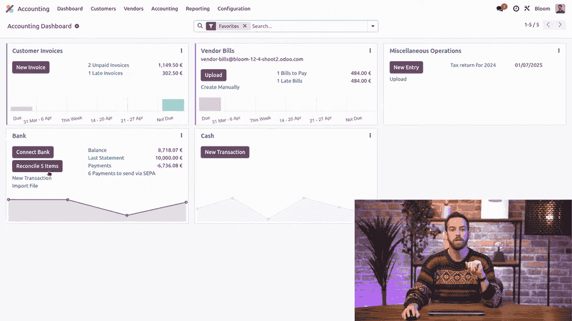Remove the Favorites filter tag
The height and width of the screenshot is (321, 572).
click(x=245, y=26)
